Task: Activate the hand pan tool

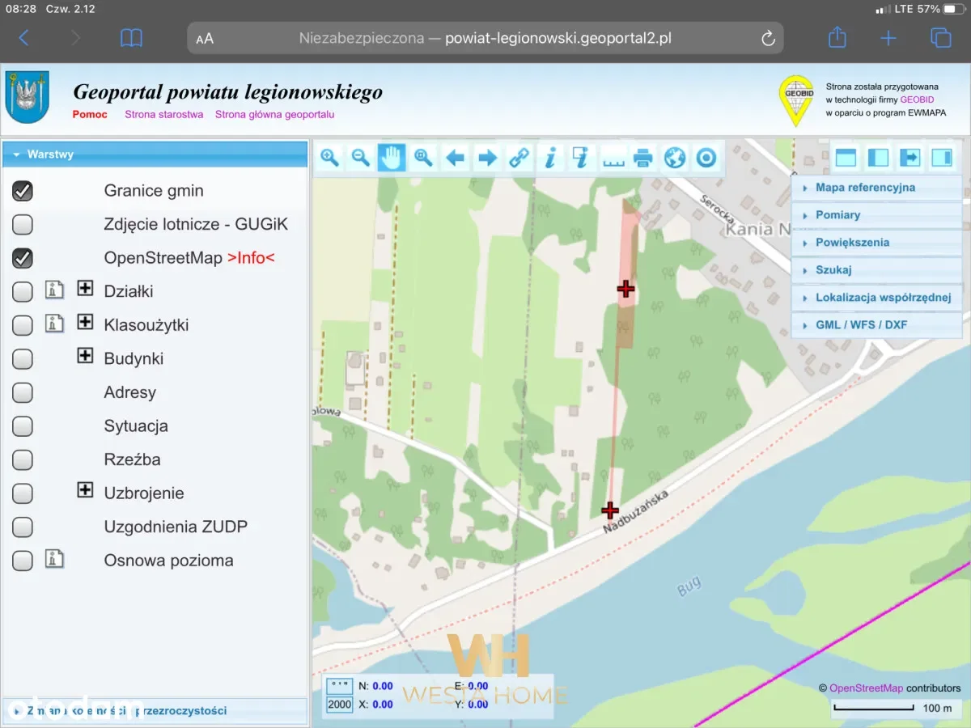Action: tap(392, 158)
